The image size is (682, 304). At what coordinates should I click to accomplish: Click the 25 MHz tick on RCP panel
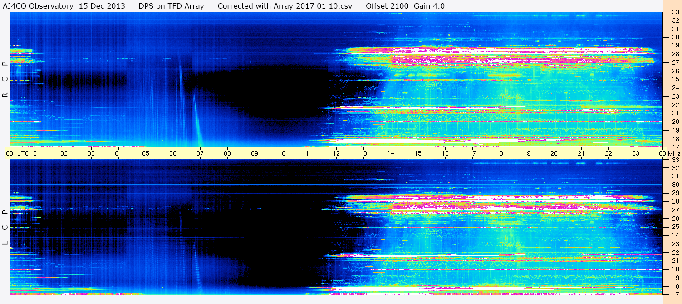[675, 80]
